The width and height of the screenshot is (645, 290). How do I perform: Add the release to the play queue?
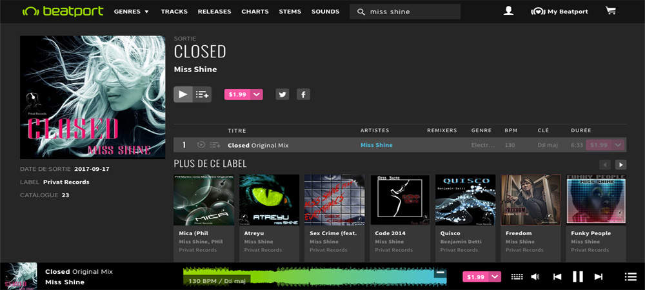[x=203, y=94]
